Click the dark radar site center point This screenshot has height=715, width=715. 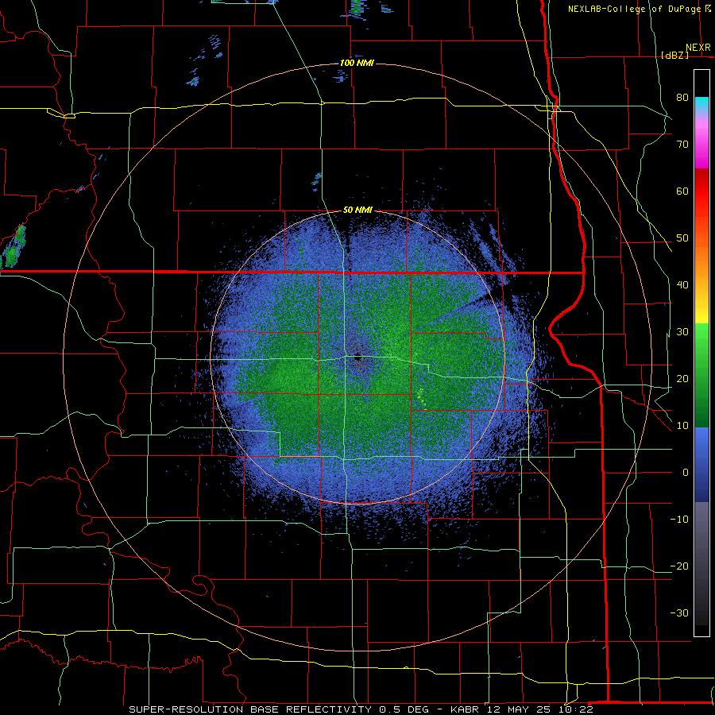pos(358,358)
